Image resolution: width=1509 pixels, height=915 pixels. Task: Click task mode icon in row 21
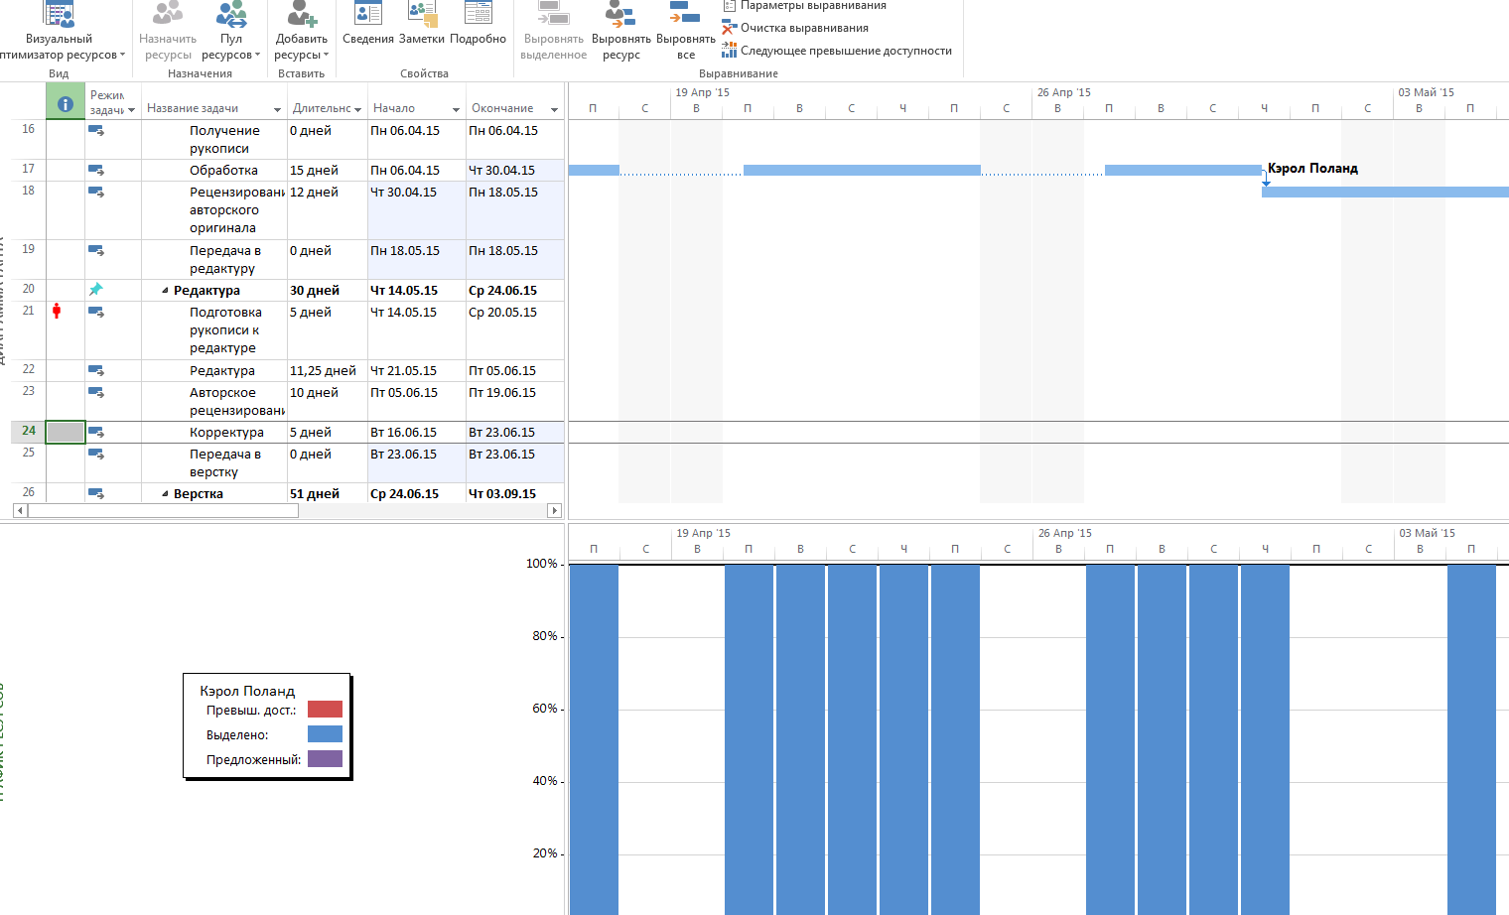[96, 313]
